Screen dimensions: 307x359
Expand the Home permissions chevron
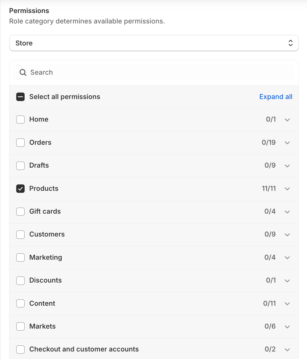click(x=287, y=120)
